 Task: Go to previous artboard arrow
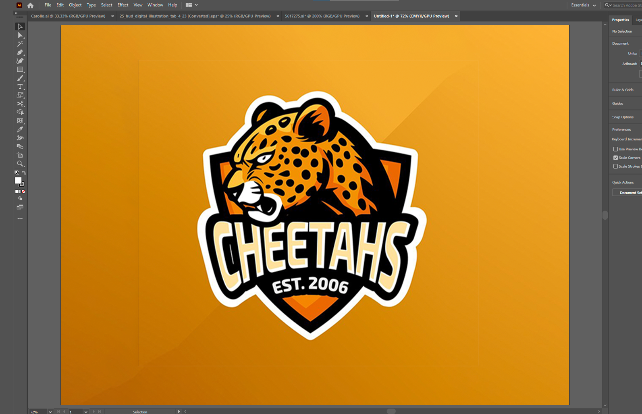coord(64,412)
